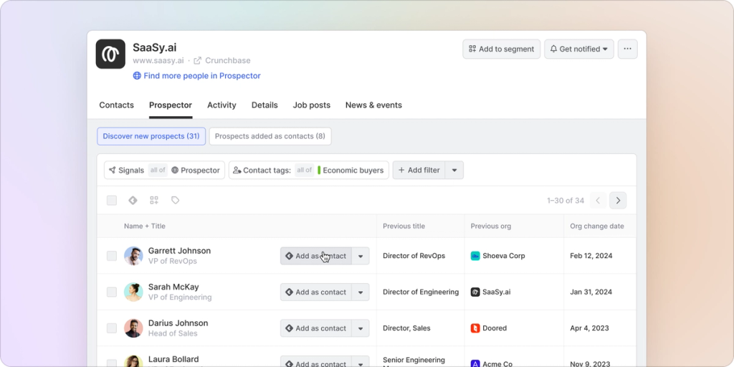734x367 pixels.
Task: Open Sarah McKay's name
Action: (173, 287)
